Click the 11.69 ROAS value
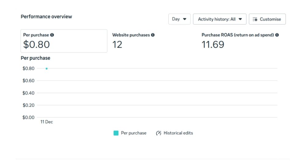This screenshot has height=168, width=306. (213, 45)
